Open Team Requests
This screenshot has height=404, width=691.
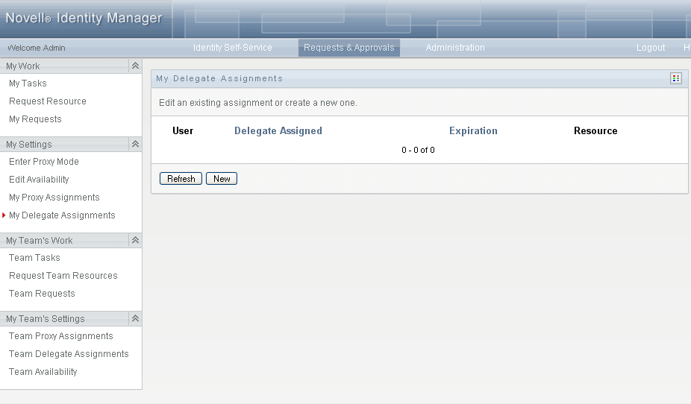pos(42,294)
